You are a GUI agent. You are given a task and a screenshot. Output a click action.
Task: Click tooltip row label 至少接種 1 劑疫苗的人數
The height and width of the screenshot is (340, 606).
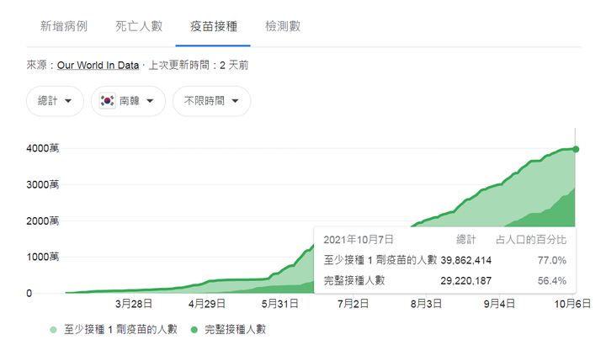pos(380,260)
